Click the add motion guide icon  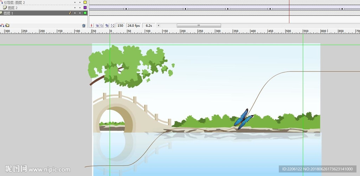(2, 25)
